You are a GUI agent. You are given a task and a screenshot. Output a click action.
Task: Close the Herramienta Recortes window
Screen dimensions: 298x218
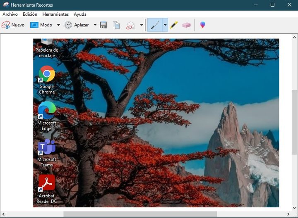[289, 5]
